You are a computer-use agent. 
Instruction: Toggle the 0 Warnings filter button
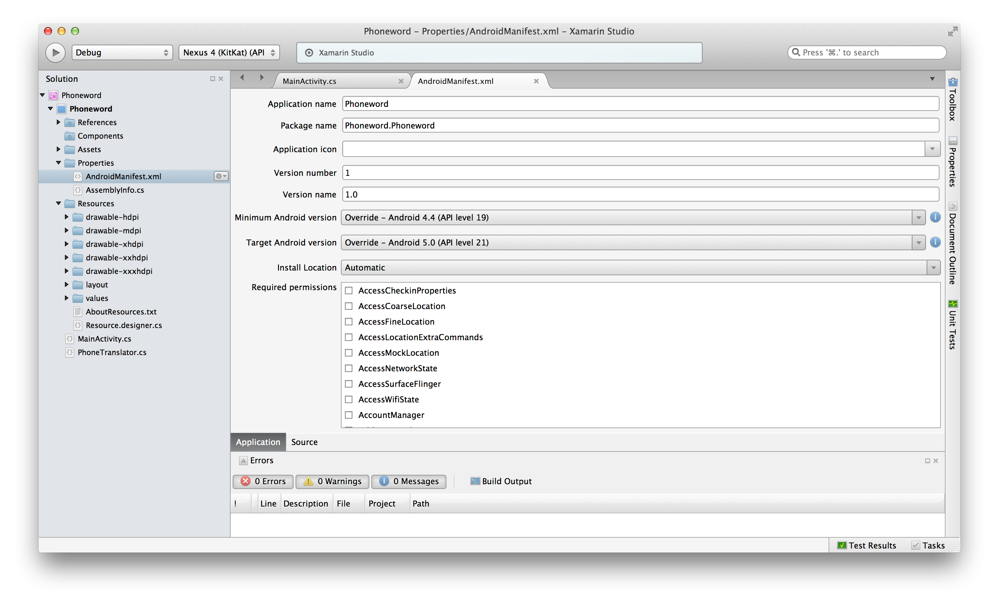[332, 482]
